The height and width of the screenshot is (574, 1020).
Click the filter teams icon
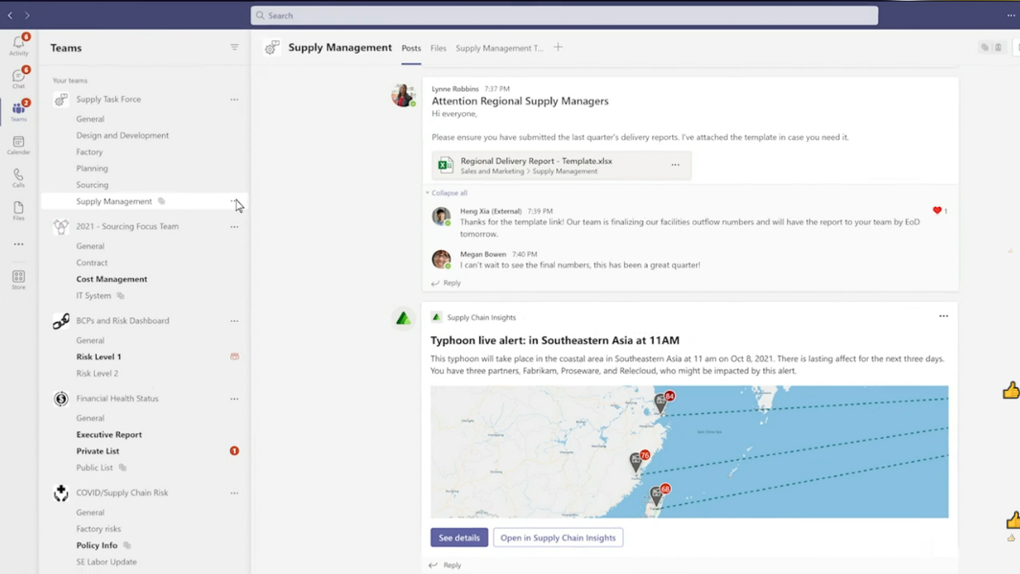click(234, 47)
